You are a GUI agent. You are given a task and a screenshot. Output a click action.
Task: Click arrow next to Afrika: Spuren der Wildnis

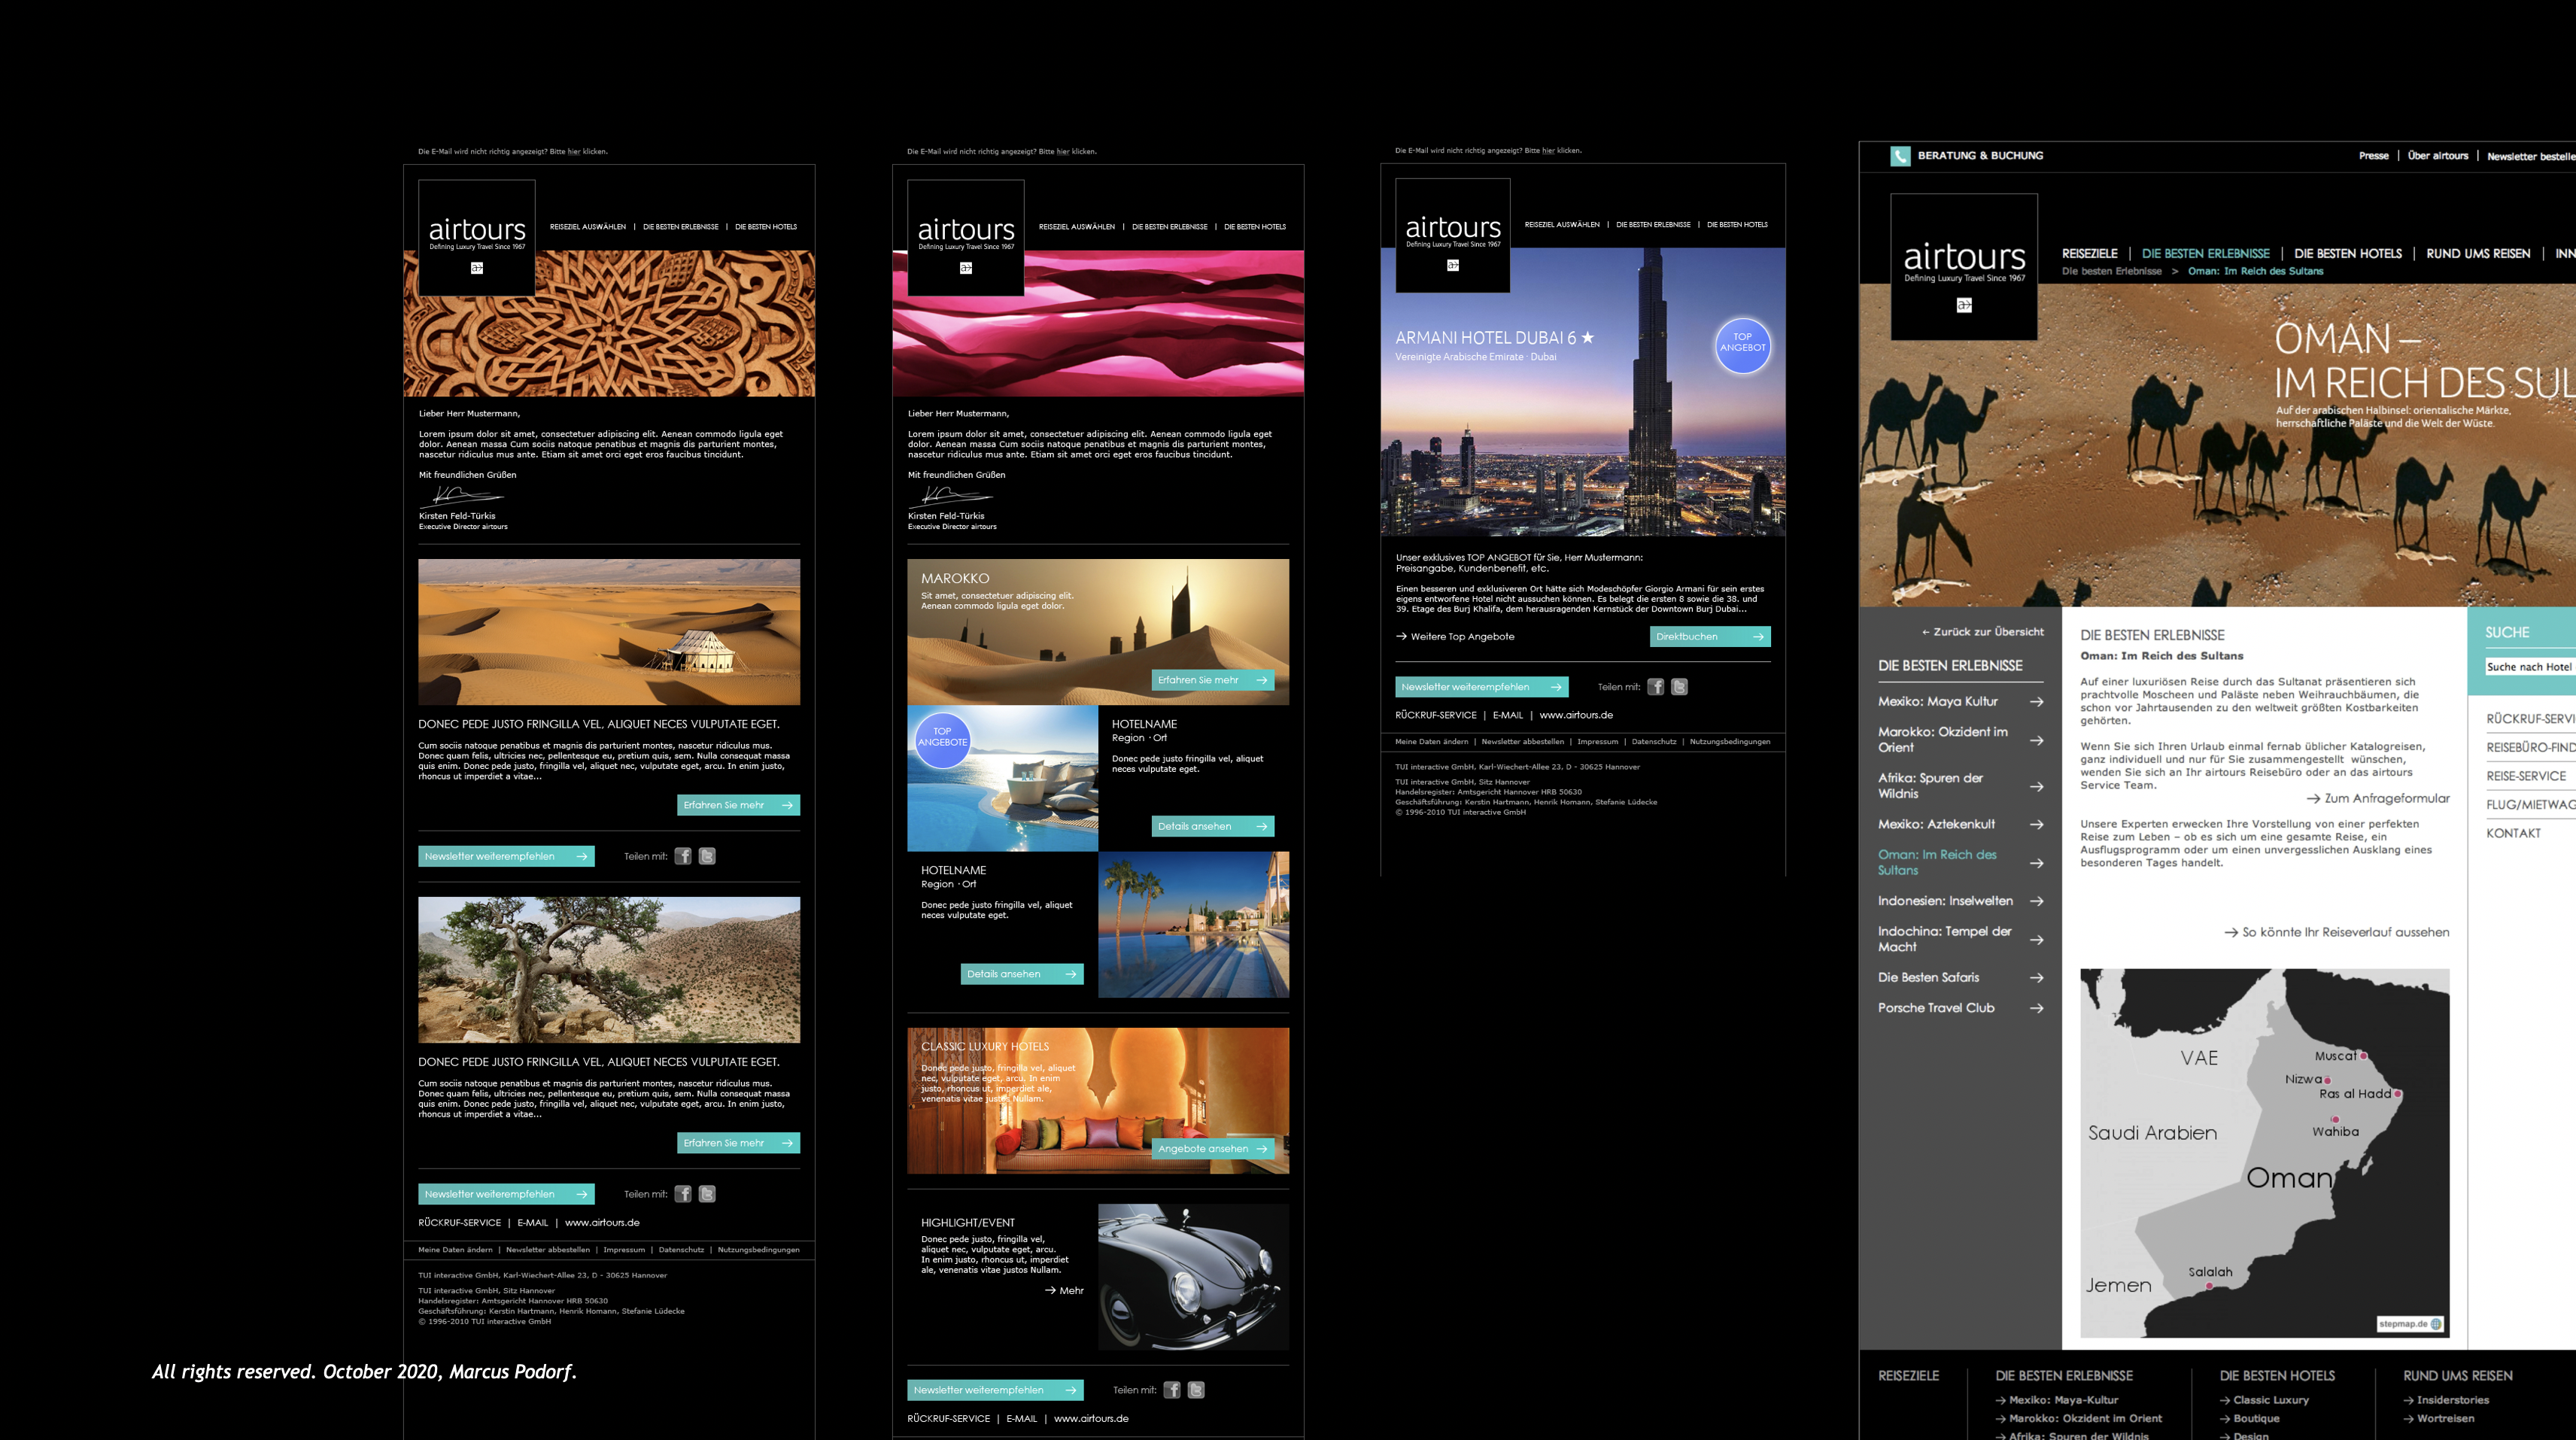(2036, 787)
